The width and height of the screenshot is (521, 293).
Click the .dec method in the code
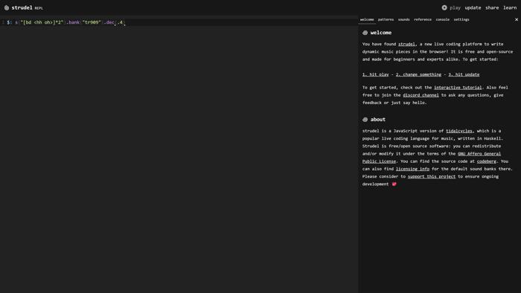coord(109,22)
